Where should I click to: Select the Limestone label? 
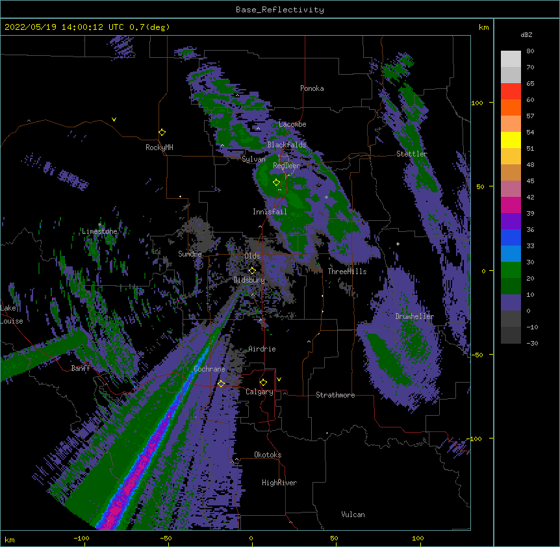coord(99,231)
